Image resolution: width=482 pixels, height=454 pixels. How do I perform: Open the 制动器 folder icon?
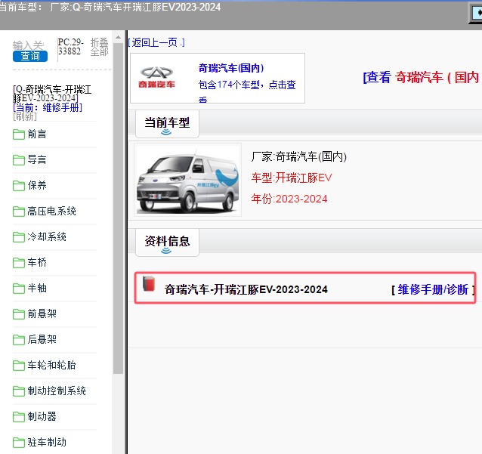point(19,417)
